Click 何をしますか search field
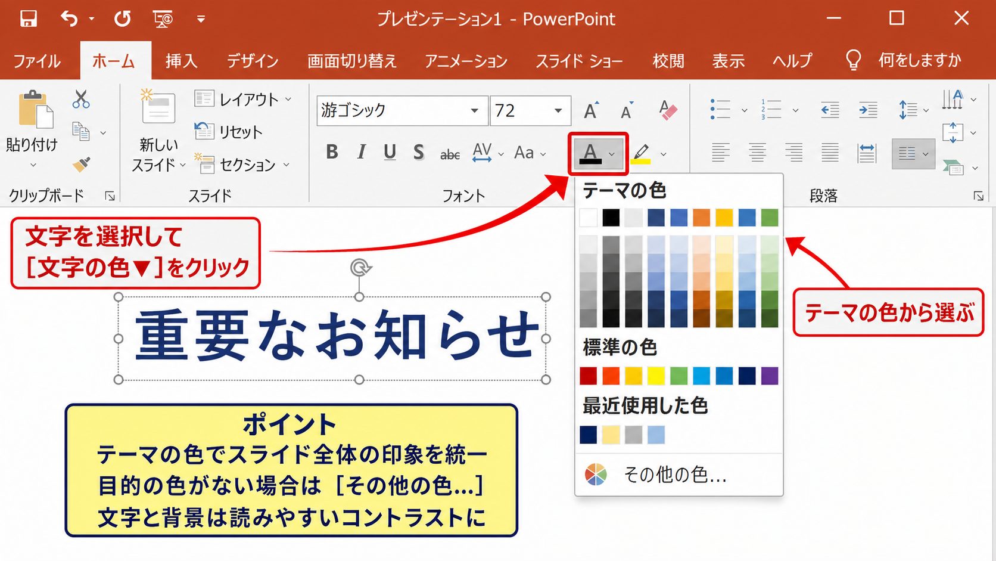This screenshot has width=996, height=561. tap(920, 60)
